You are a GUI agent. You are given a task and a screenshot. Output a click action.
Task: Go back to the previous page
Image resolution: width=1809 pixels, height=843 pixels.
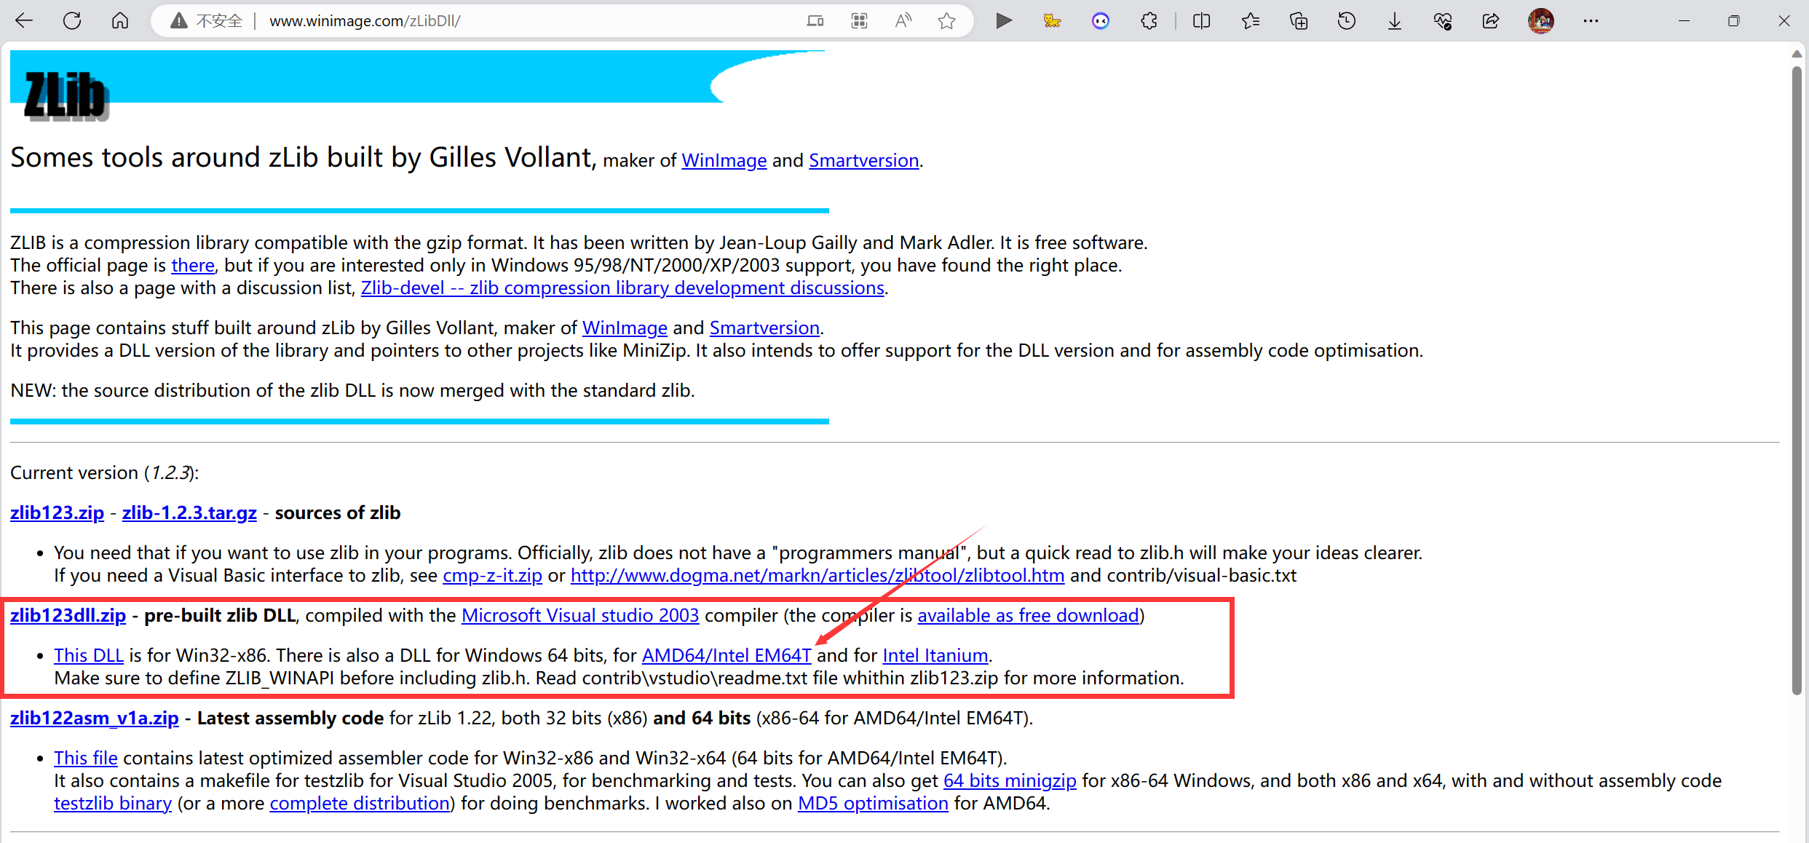pyautogui.click(x=24, y=20)
